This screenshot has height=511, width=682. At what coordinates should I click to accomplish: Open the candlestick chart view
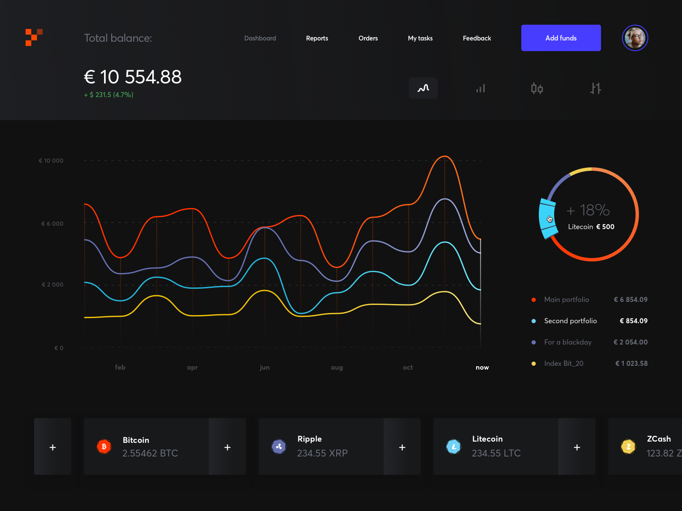point(537,88)
